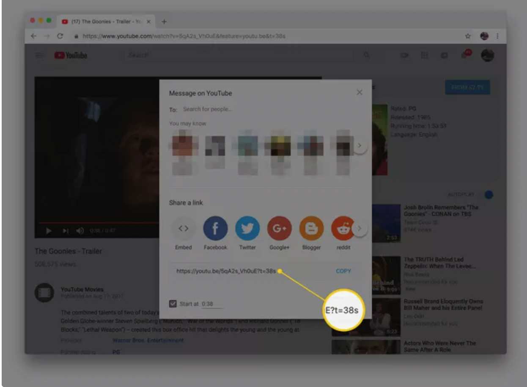527x387 pixels.
Task: Share to reddit using its icon
Action: 342,229
